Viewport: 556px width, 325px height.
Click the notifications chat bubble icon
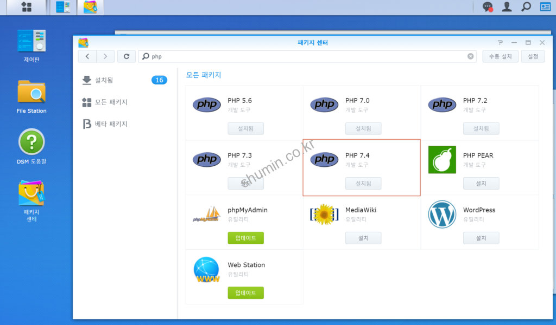[488, 7]
